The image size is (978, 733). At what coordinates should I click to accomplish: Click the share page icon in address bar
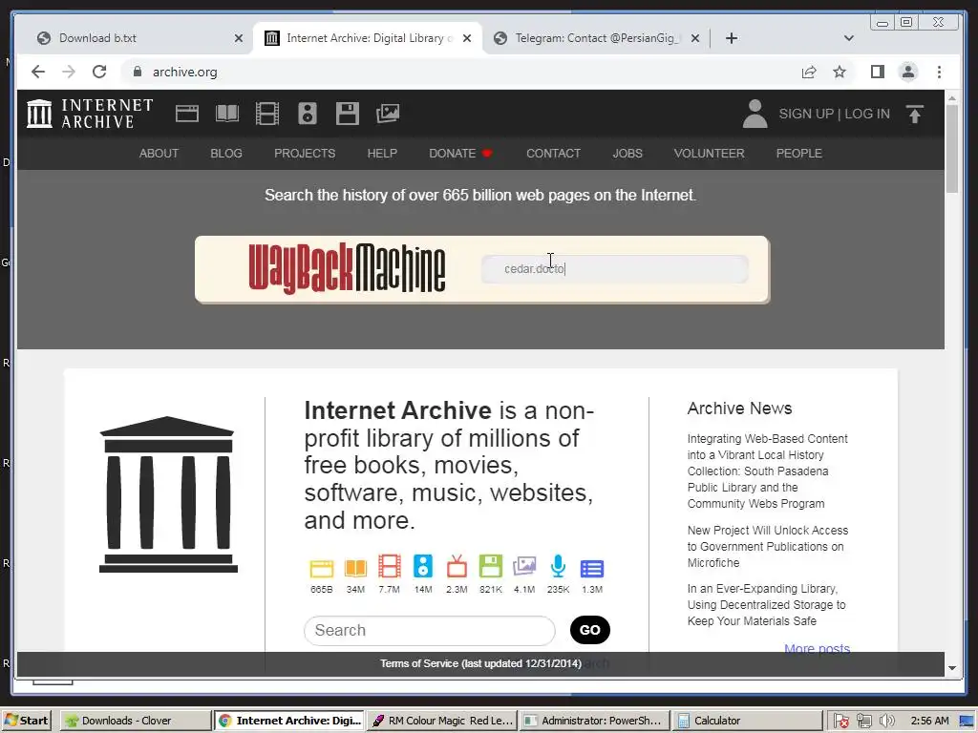click(809, 72)
